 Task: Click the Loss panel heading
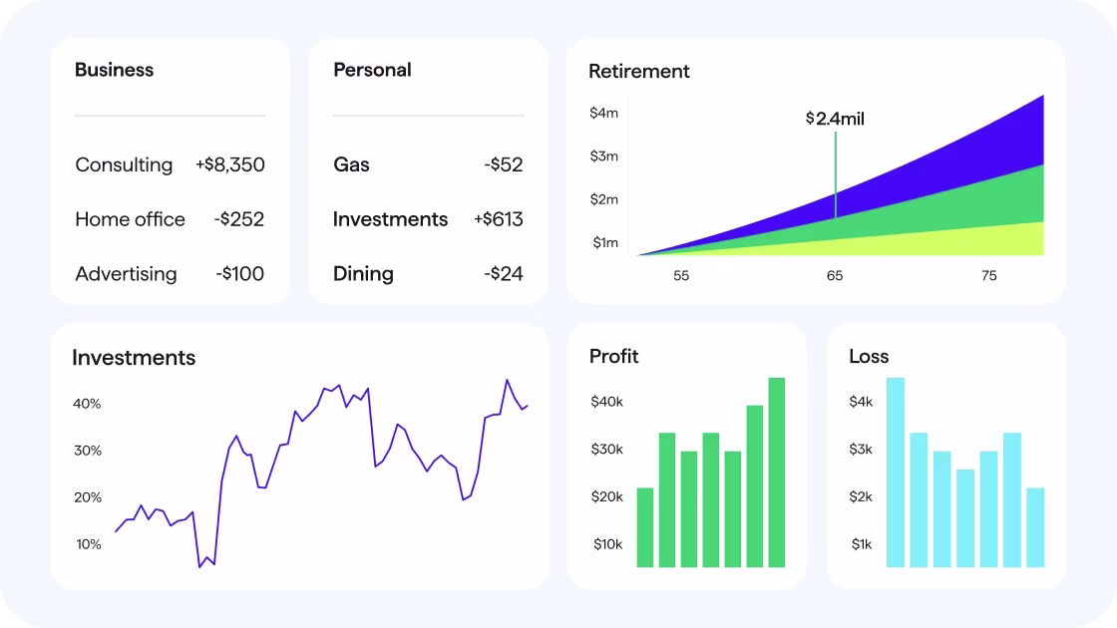click(866, 356)
